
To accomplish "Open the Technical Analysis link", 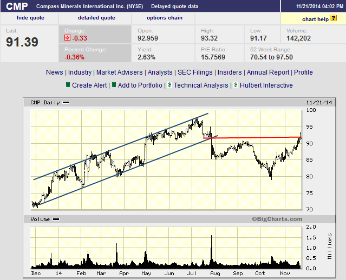I will pyautogui.click(x=201, y=85).
